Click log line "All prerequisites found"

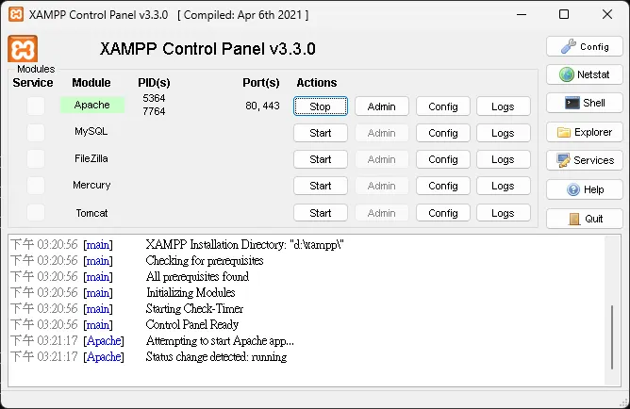coord(197,276)
